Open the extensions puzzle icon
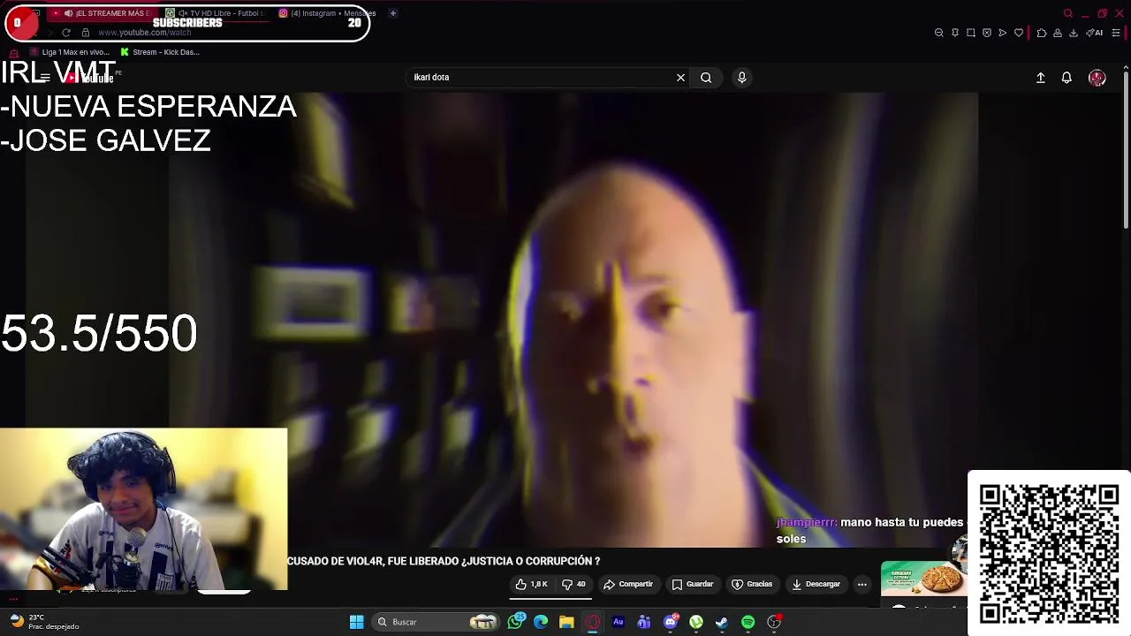This screenshot has height=636, width=1131. (1042, 33)
